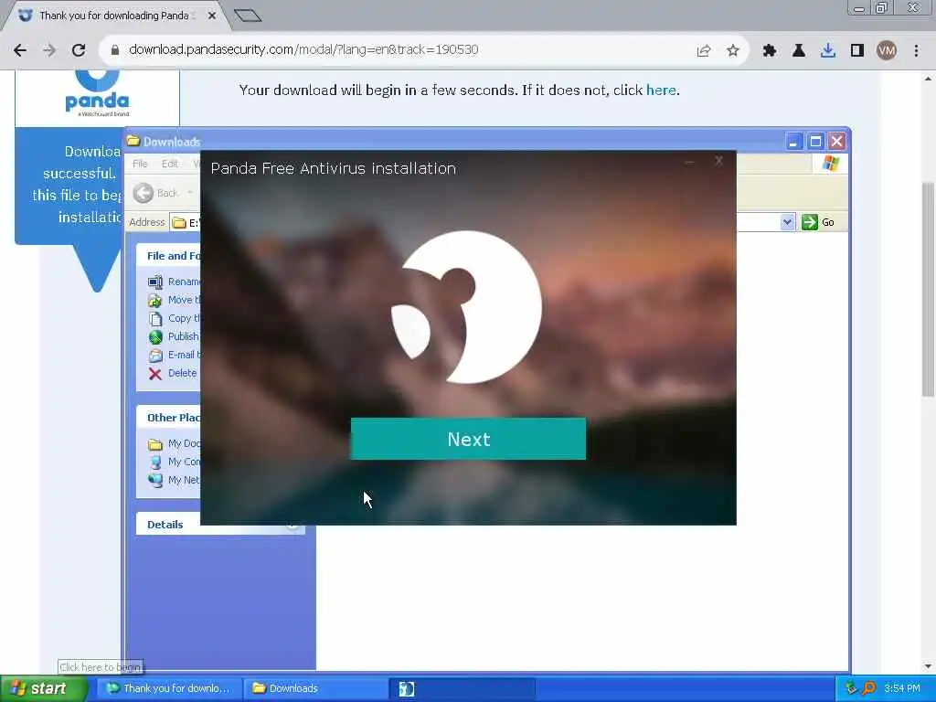Switch to Chrome taskbar button
The width and height of the screenshot is (936, 702).
pos(169,688)
